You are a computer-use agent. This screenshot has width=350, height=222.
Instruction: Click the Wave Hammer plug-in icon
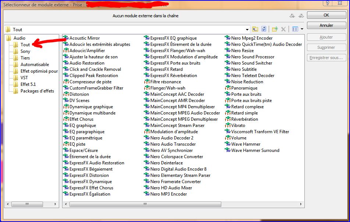tap(228, 144)
